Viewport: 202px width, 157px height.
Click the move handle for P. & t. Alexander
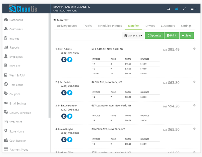(194, 105)
